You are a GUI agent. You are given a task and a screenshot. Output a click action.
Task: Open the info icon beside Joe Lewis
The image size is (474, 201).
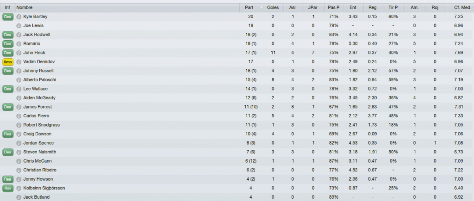coord(19,26)
